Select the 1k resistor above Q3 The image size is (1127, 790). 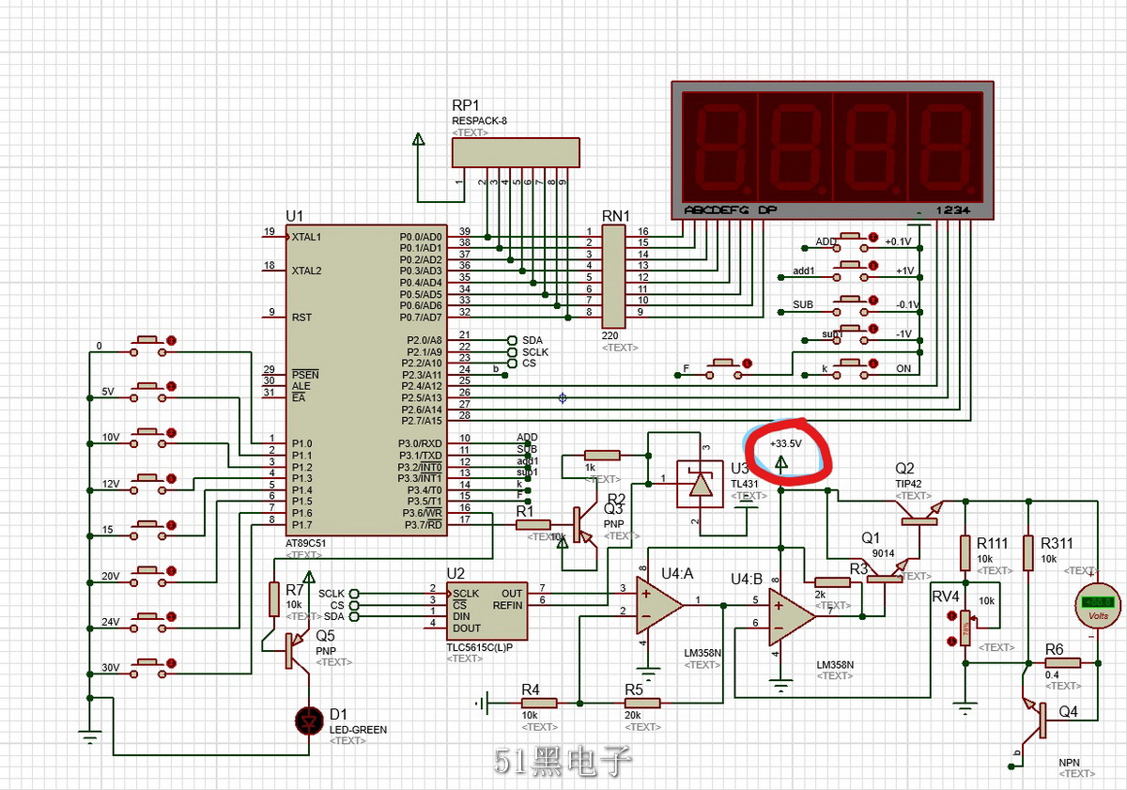click(x=601, y=455)
